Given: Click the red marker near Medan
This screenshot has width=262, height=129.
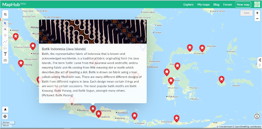Looking at the screenshot, I should point(16,36).
